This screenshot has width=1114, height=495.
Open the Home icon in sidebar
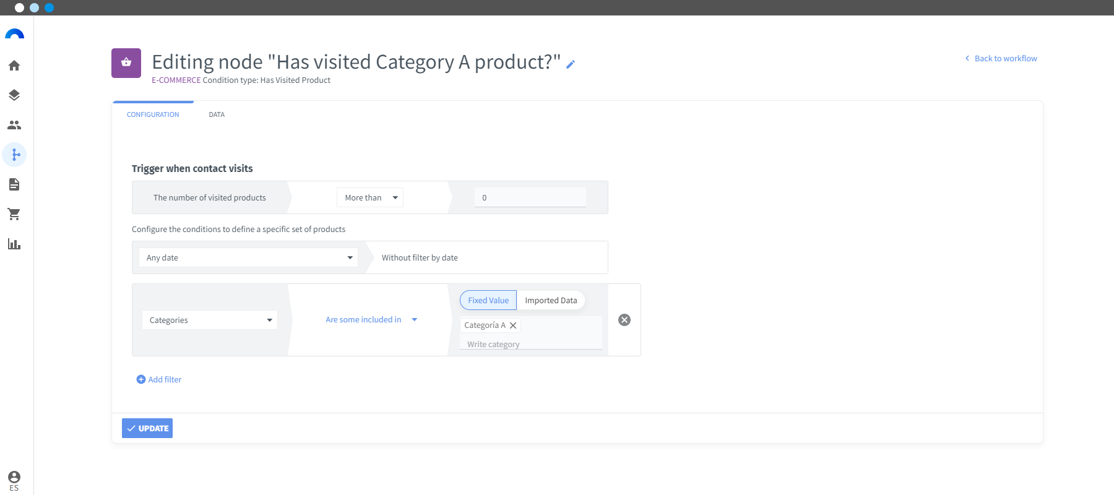coord(14,66)
